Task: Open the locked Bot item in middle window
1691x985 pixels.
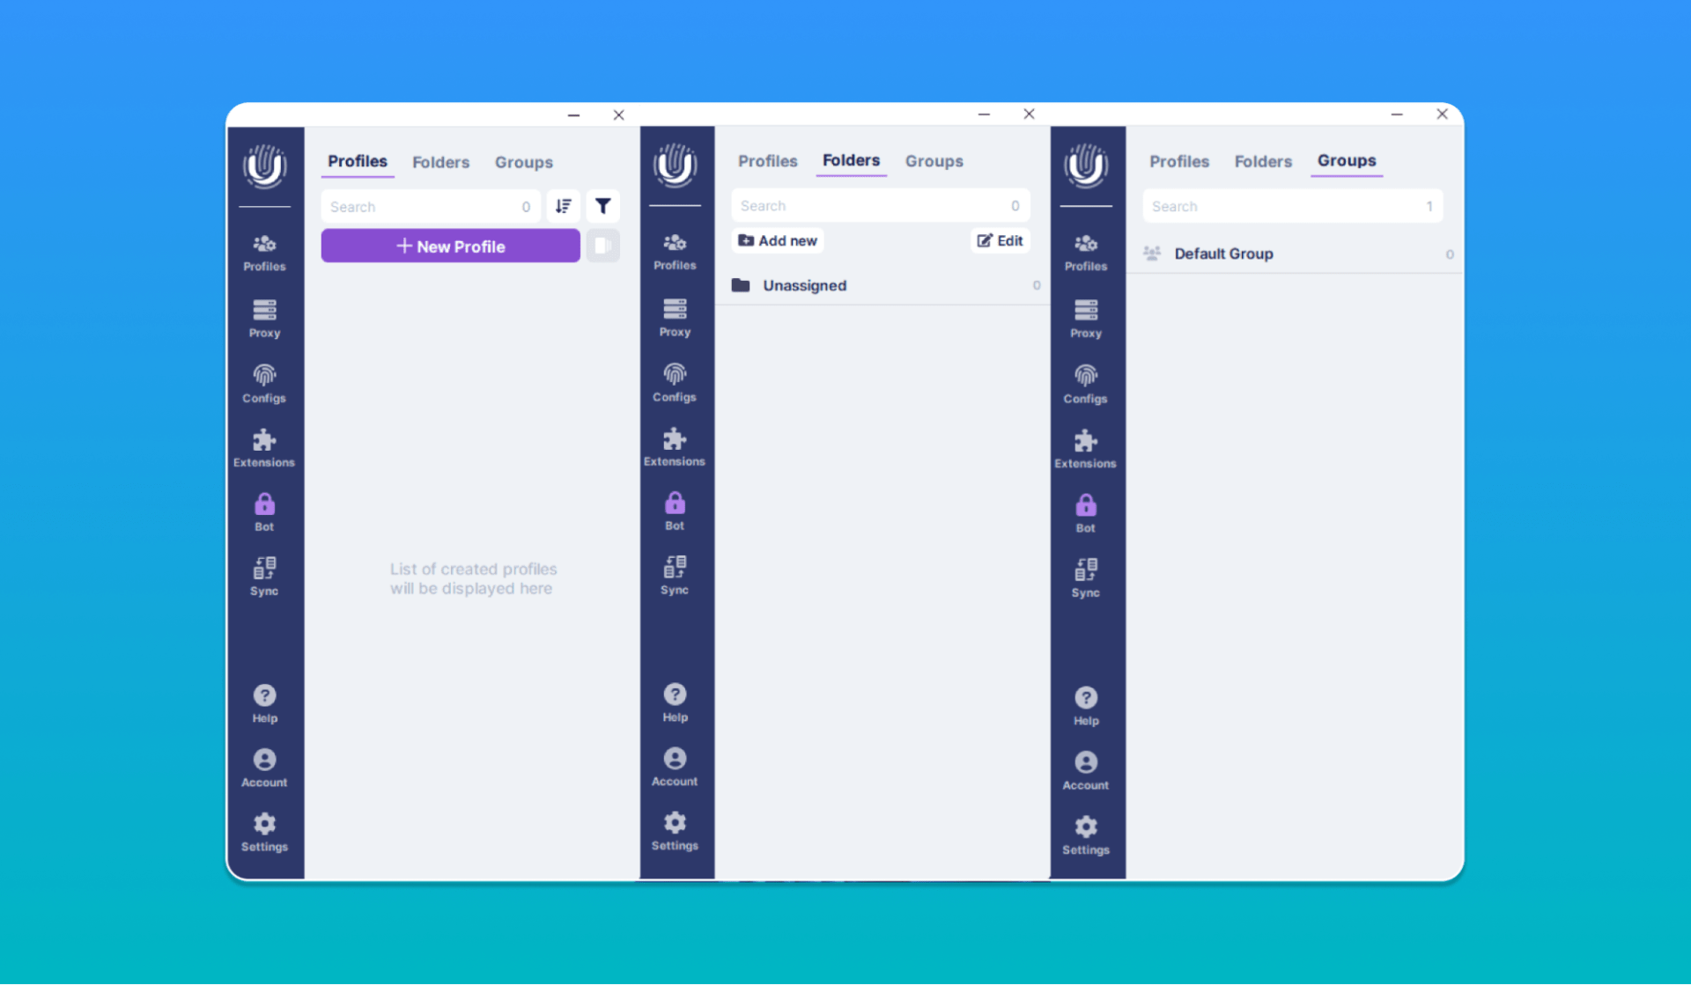Action: [x=675, y=511]
